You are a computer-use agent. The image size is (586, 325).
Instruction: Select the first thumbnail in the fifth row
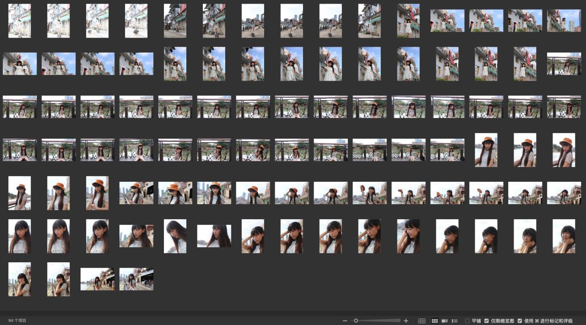pos(20,193)
